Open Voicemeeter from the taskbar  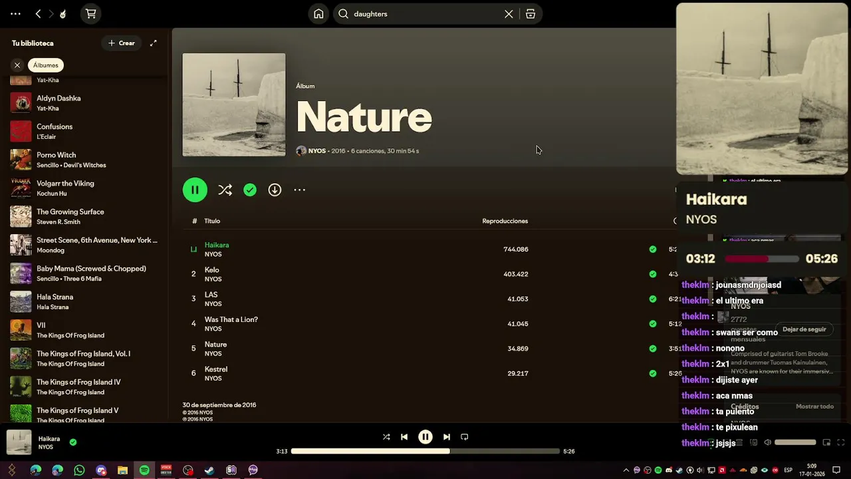(166, 470)
